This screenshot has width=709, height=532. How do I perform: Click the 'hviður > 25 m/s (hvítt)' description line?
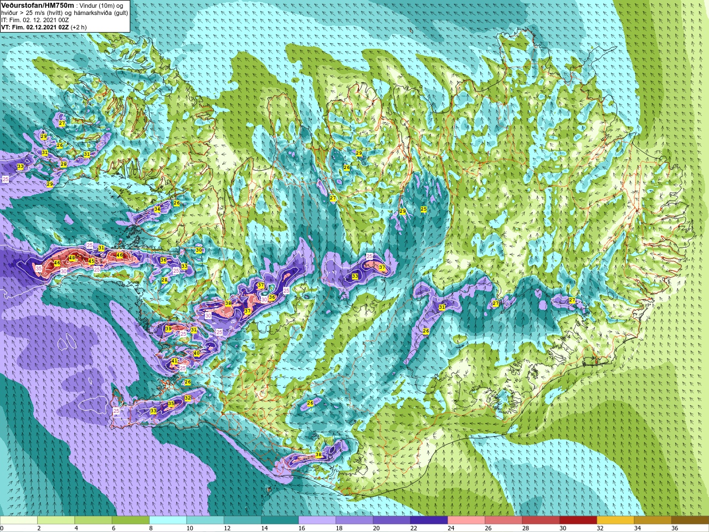click(x=65, y=12)
